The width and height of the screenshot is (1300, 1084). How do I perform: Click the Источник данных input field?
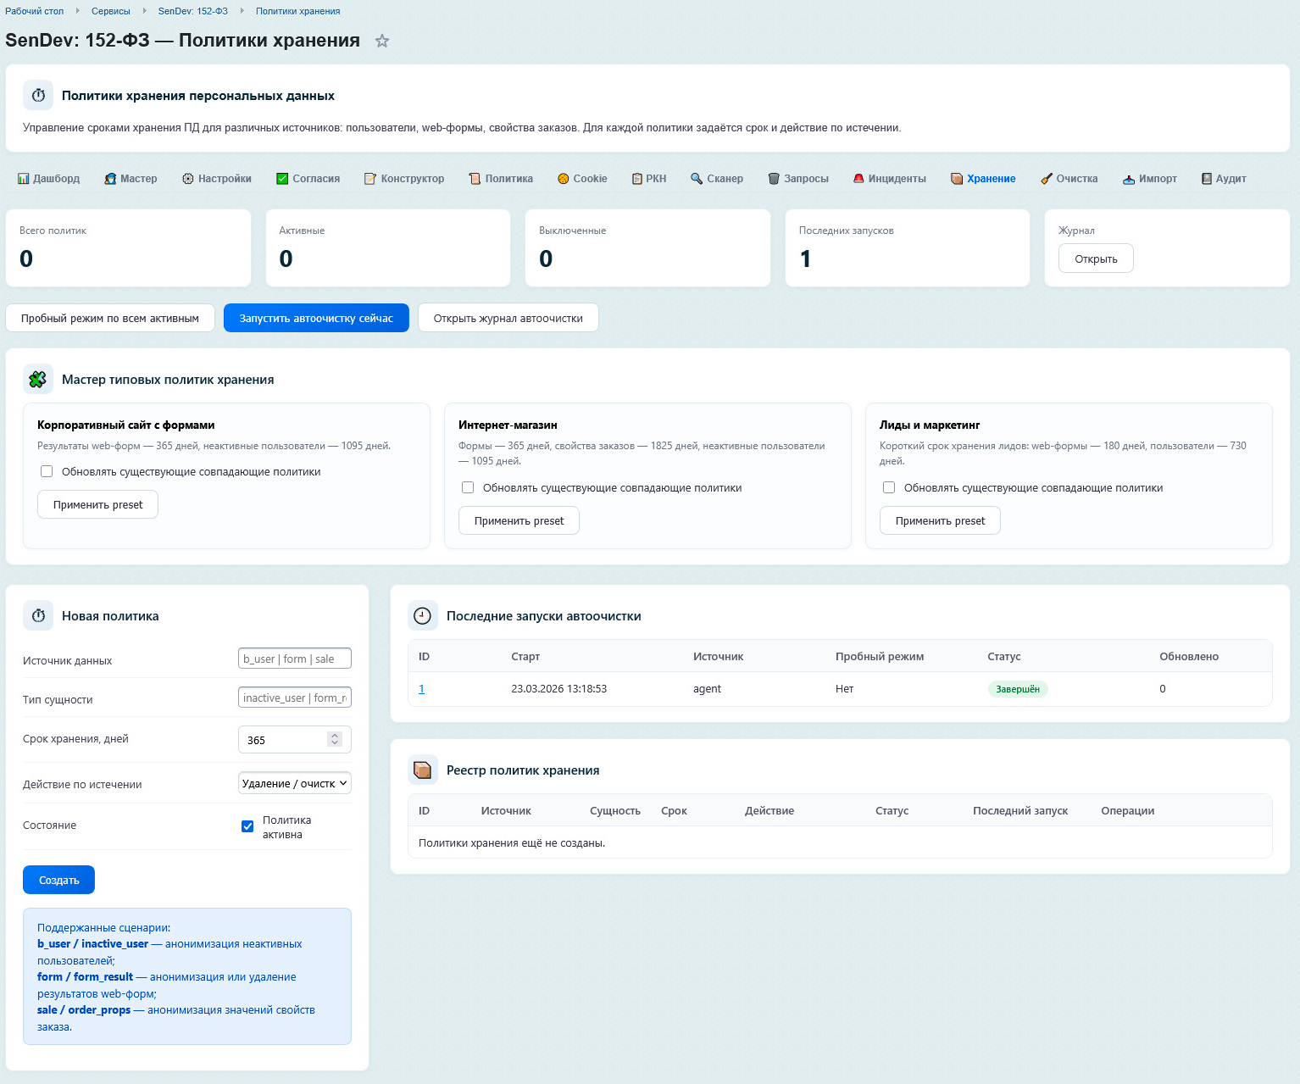point(294,659)
